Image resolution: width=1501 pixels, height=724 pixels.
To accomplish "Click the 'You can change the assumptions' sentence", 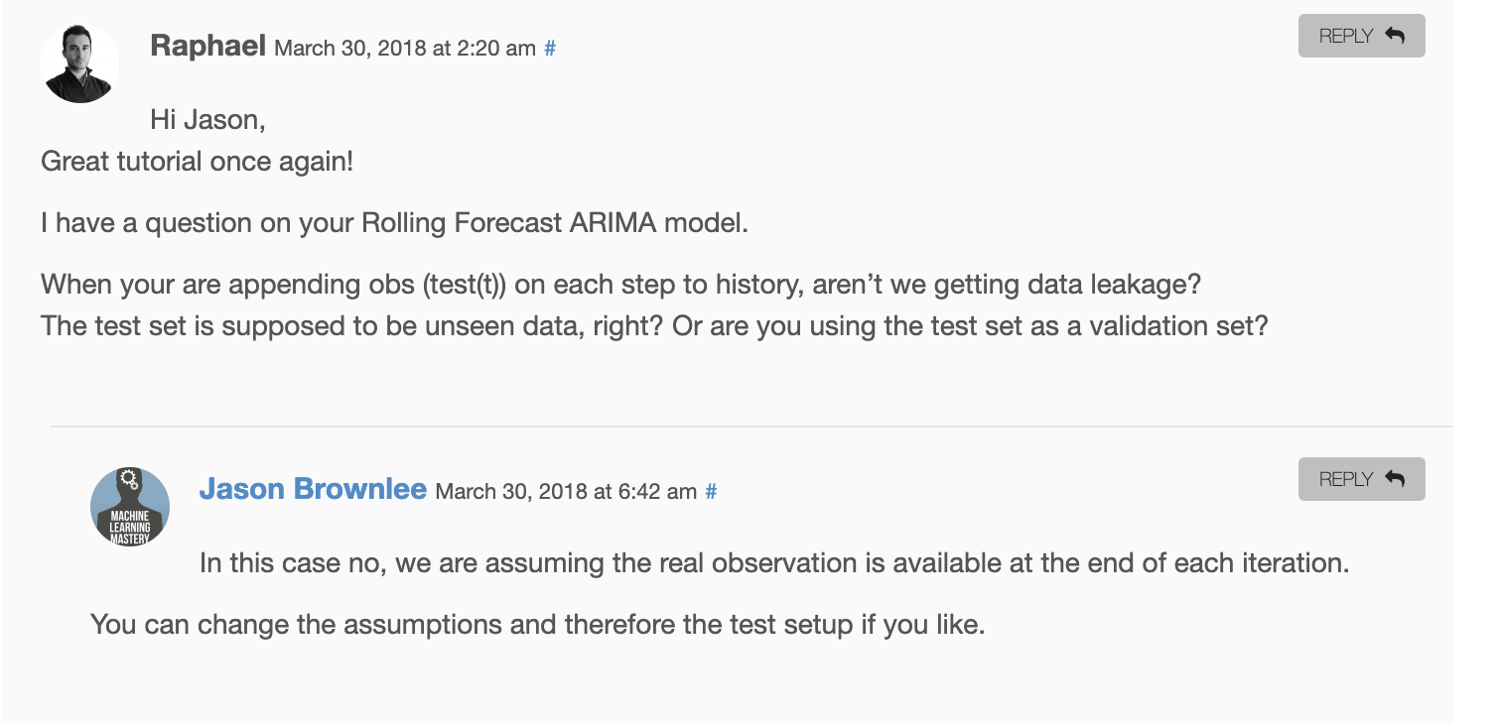I will 537,625.
